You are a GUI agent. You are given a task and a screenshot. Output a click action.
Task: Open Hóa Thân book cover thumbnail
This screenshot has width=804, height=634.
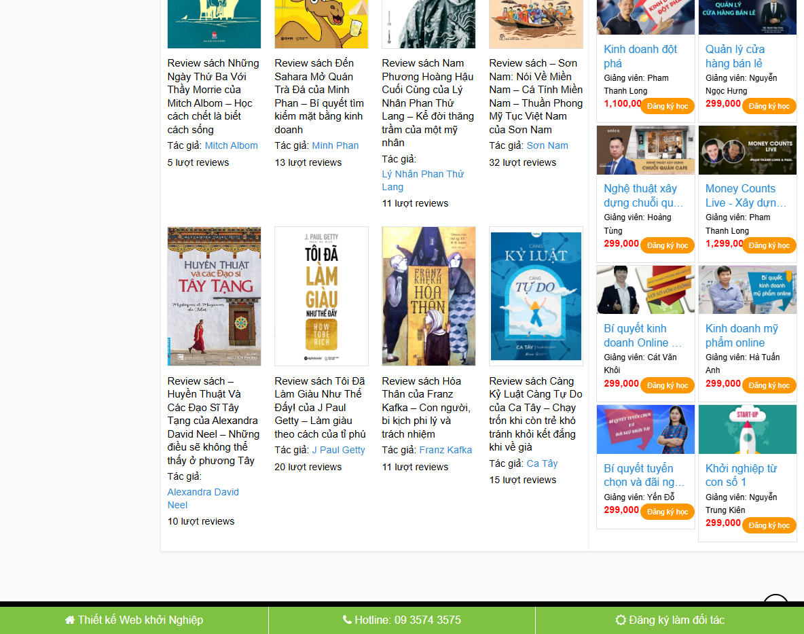click(428, 296)
